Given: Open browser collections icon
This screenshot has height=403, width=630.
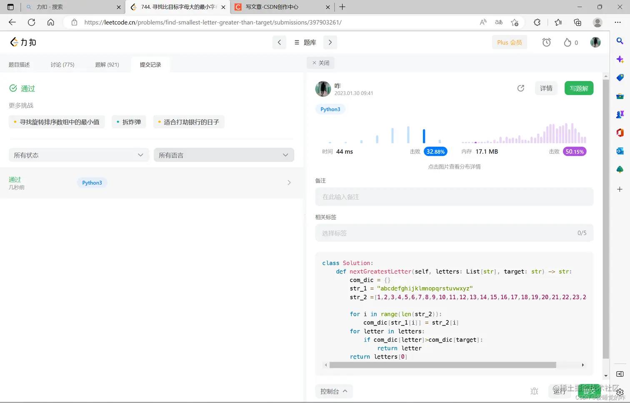Looking at the screenshot, I should (x=577, y=23).
